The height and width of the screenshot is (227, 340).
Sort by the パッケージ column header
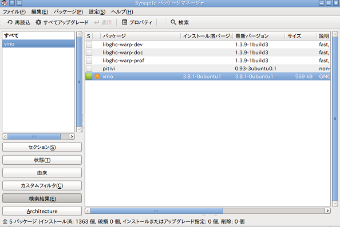coord(140,36)
